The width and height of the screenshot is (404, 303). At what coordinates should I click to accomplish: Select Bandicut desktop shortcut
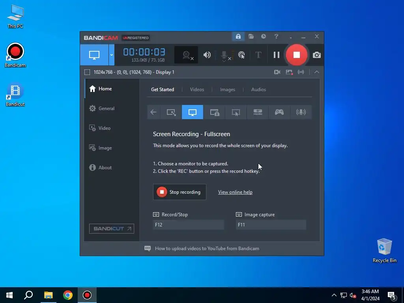(15, 95)
